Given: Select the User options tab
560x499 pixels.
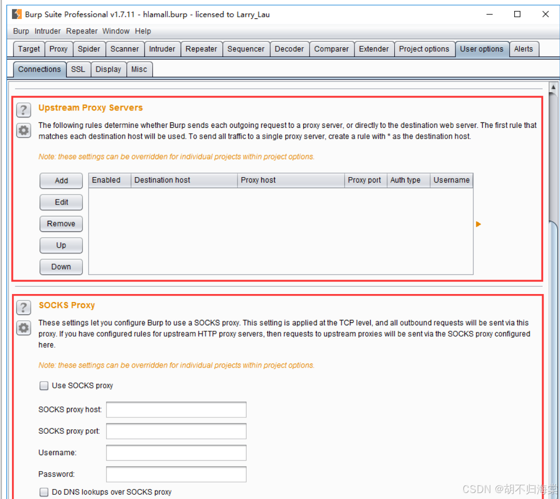Looking at the screenshot, I should click(482, 49).
